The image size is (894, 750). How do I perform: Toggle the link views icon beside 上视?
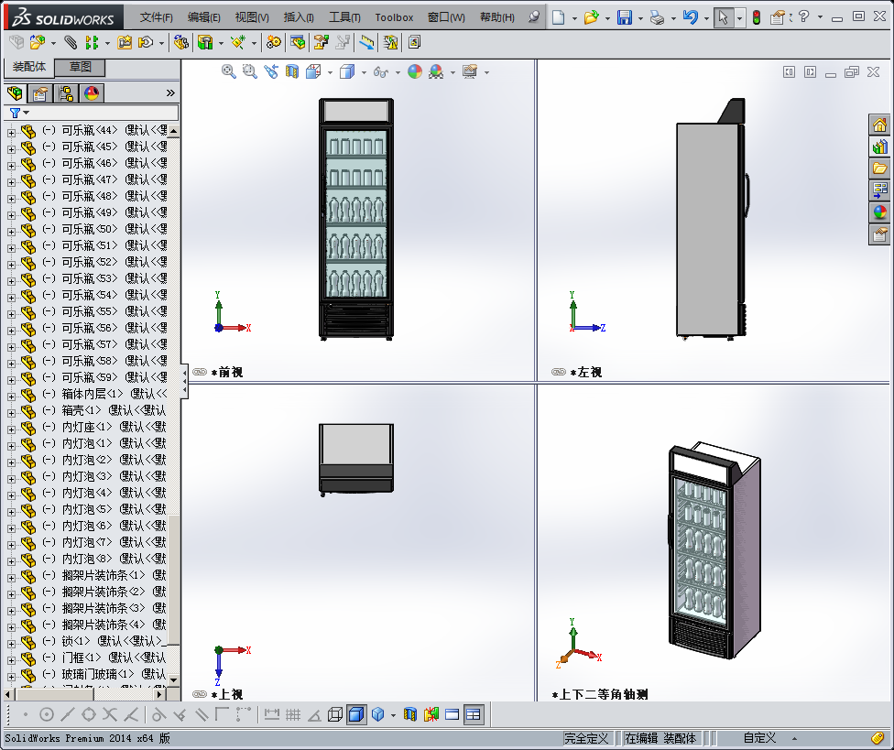click(x=200, y=694)
